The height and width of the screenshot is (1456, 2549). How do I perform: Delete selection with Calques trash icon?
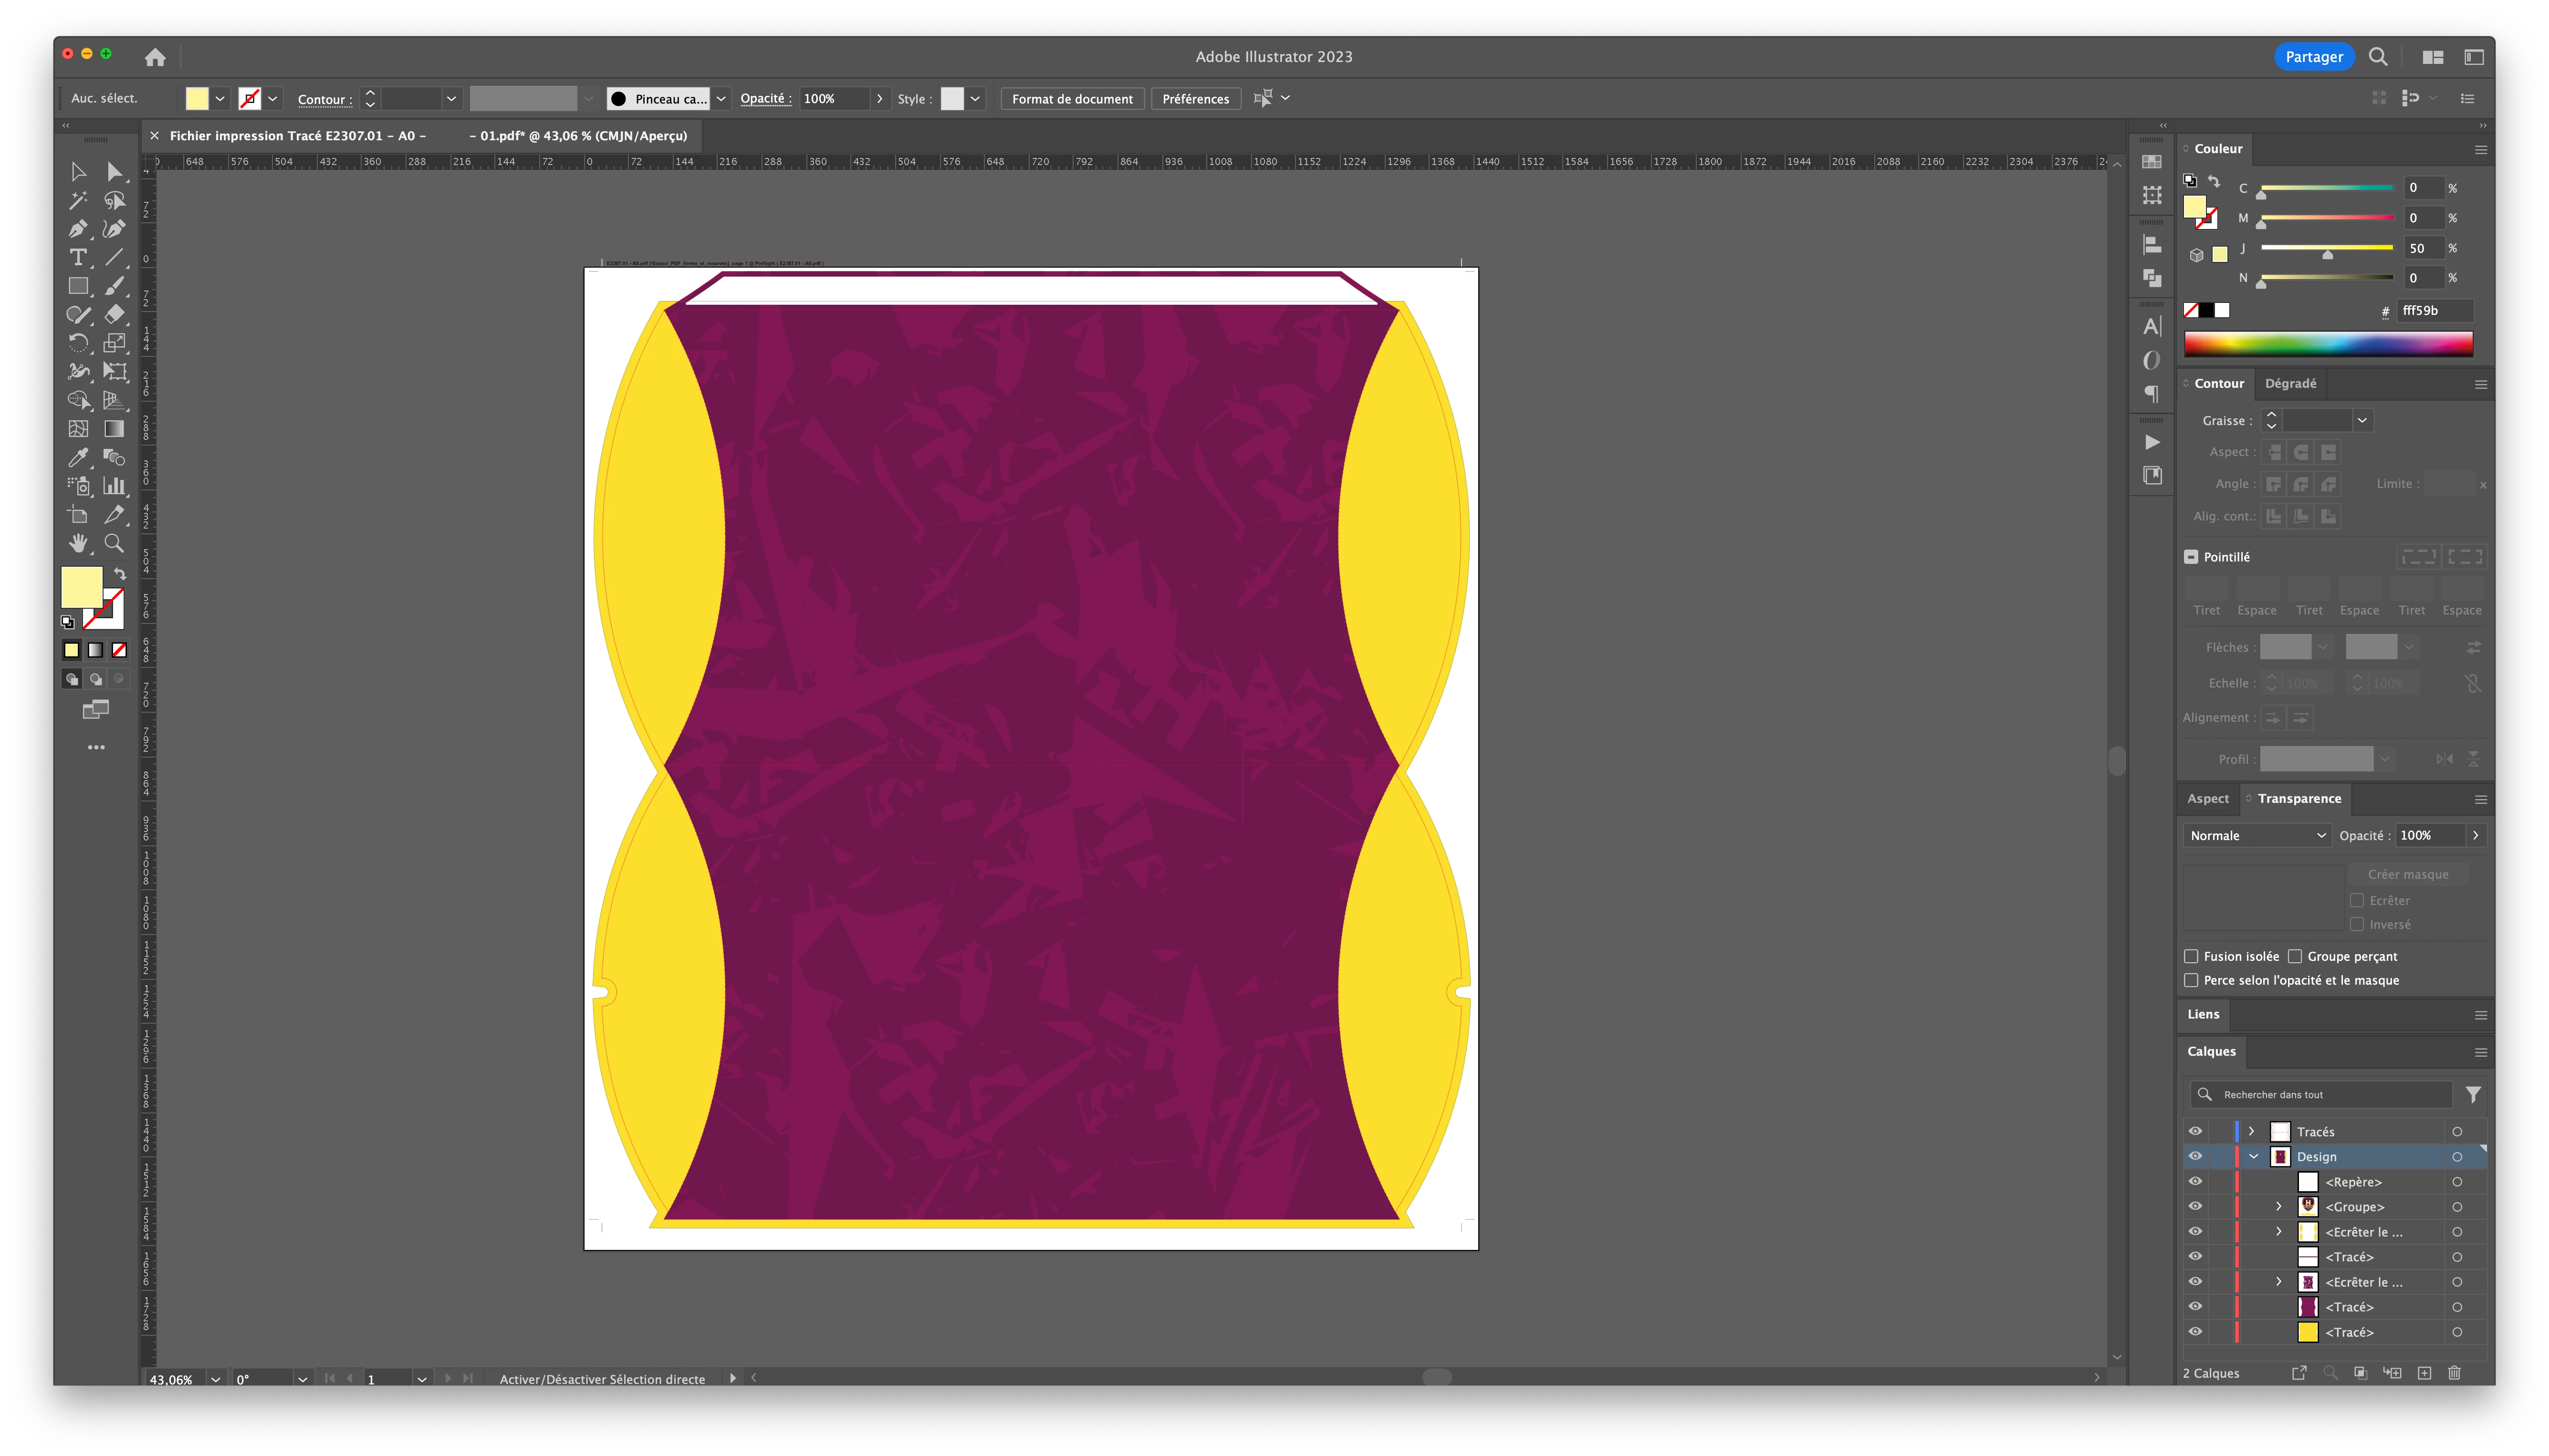(x=2453, y=1373)
